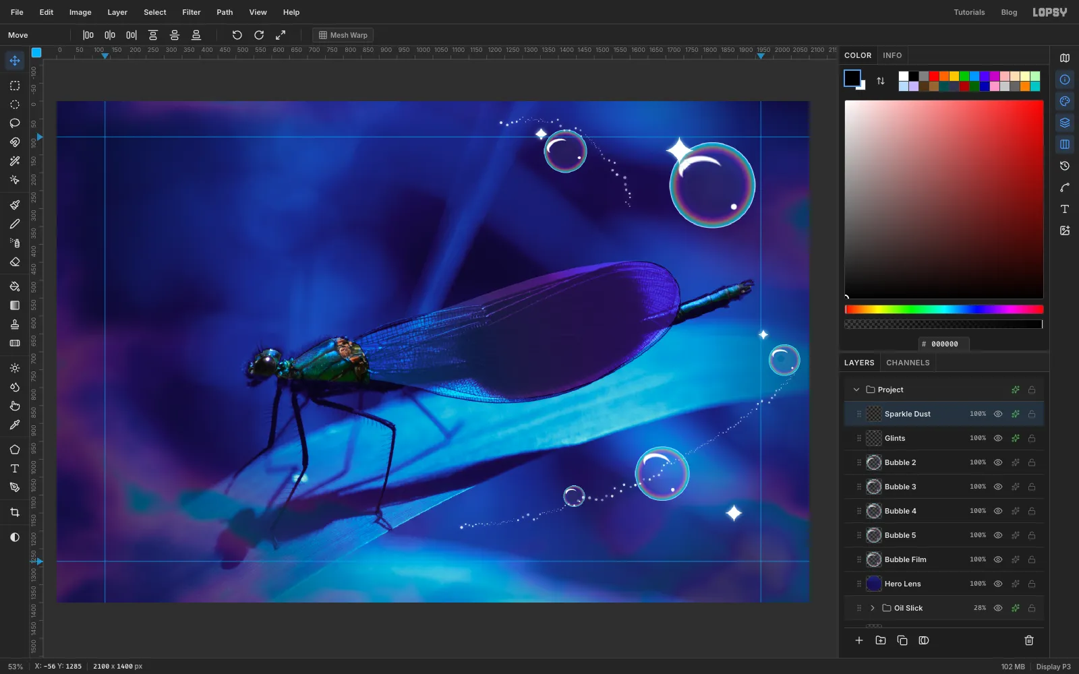Open the history panel icon

(x=1065, y=166)
